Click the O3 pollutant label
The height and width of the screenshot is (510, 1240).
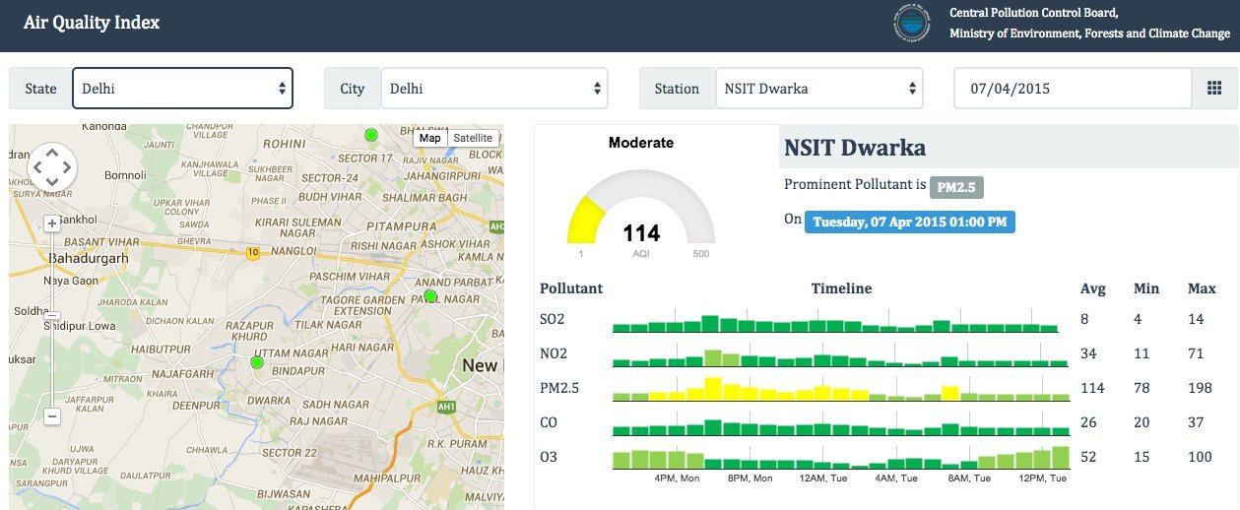(549, 457)
